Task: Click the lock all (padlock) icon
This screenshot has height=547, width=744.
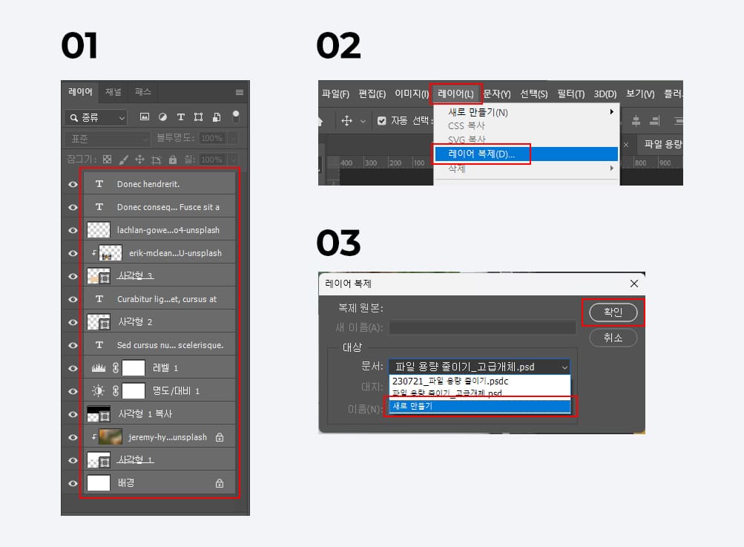Action: [x=173, y=160]
